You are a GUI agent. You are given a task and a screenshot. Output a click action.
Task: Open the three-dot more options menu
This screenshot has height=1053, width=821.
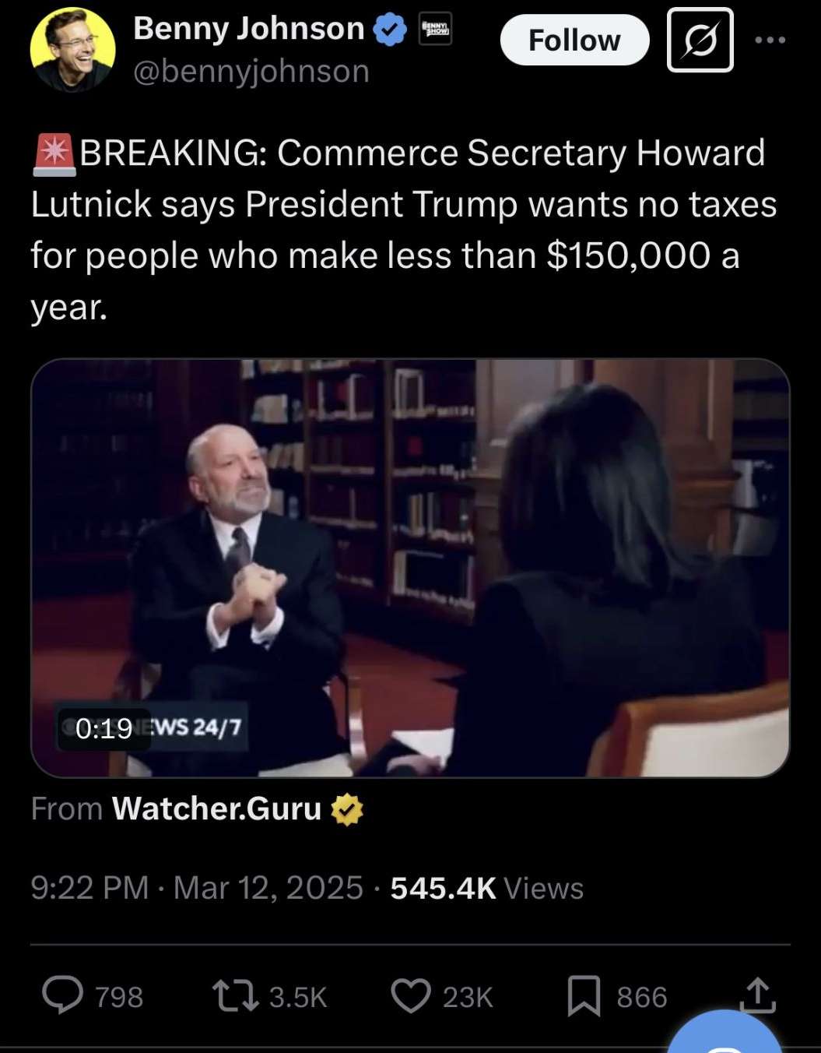(x=770, y=40)
